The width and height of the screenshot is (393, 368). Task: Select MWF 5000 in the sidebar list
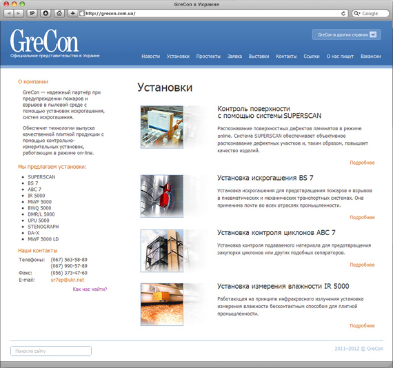[39, 202]
